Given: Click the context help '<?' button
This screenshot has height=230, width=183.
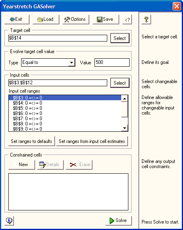Looking at the screenshot, I should point(127,19).
